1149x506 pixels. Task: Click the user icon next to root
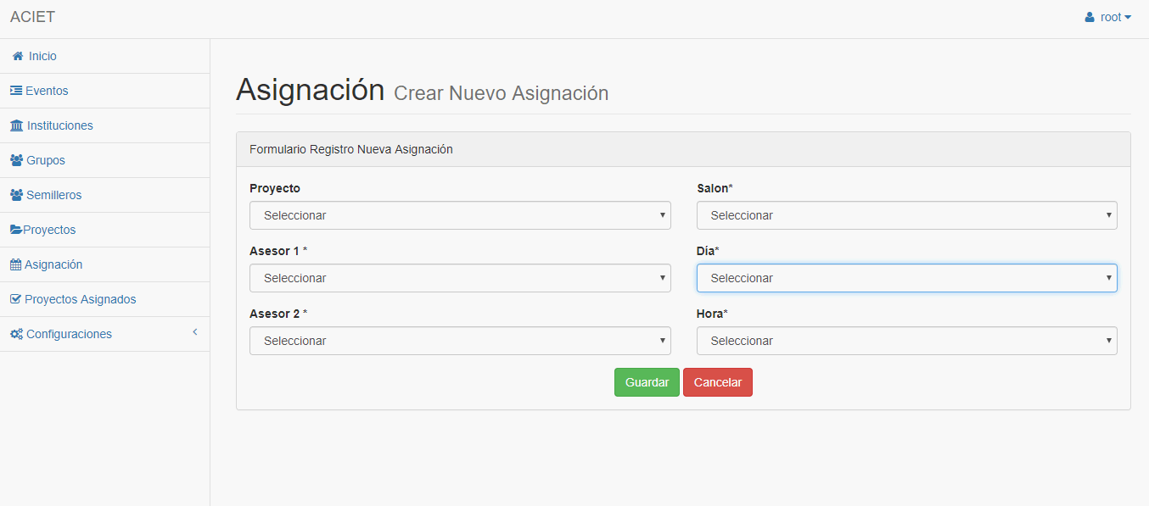1090,17
